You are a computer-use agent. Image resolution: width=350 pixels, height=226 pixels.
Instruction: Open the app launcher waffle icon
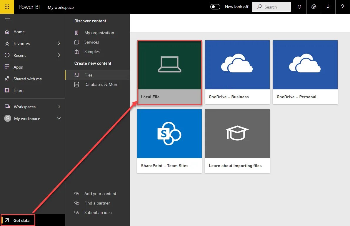click(7, 7)
